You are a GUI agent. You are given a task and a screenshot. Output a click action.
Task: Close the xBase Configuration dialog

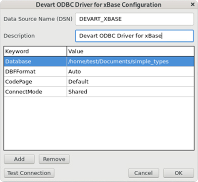193,5
